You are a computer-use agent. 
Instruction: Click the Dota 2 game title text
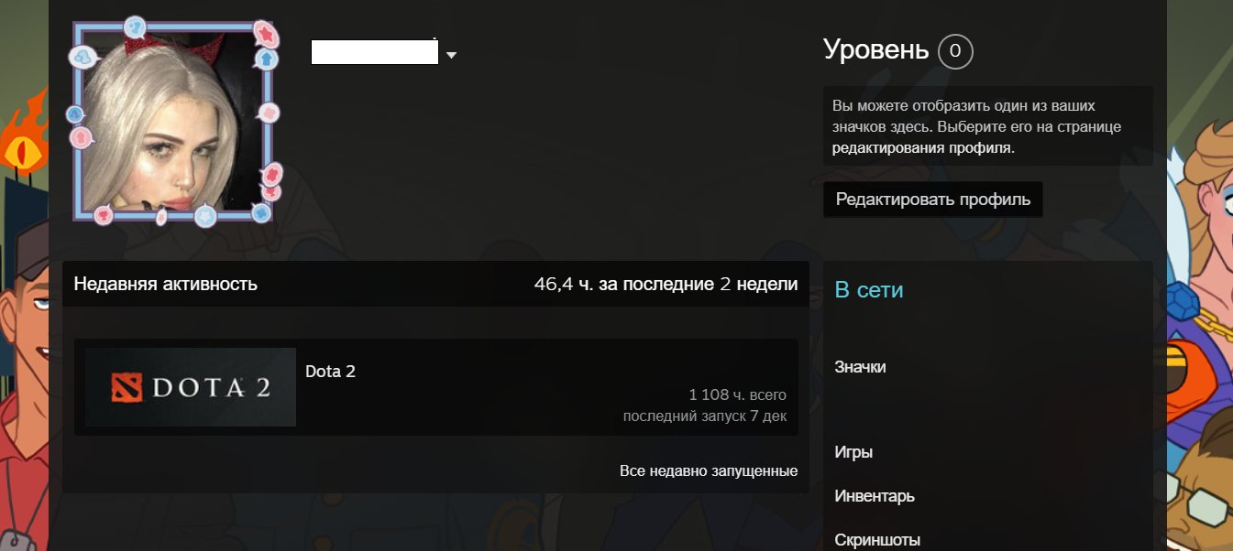click(x=330, y=372)
